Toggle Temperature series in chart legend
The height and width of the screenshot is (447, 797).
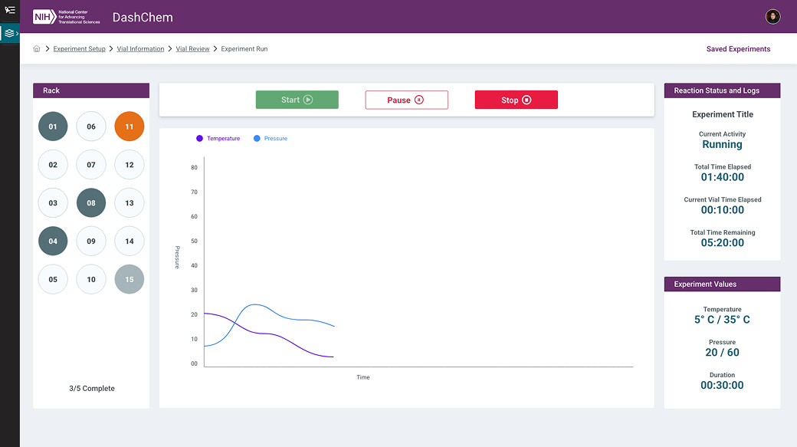click(x=218, y=139)
